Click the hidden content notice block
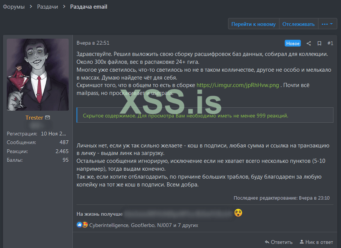This screenshot has height=248, width=341. point(205,115)
